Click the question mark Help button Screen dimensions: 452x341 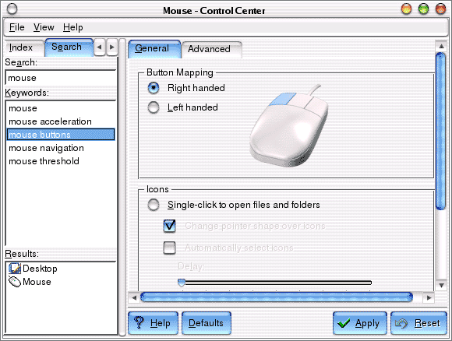(x=153, y=323)
